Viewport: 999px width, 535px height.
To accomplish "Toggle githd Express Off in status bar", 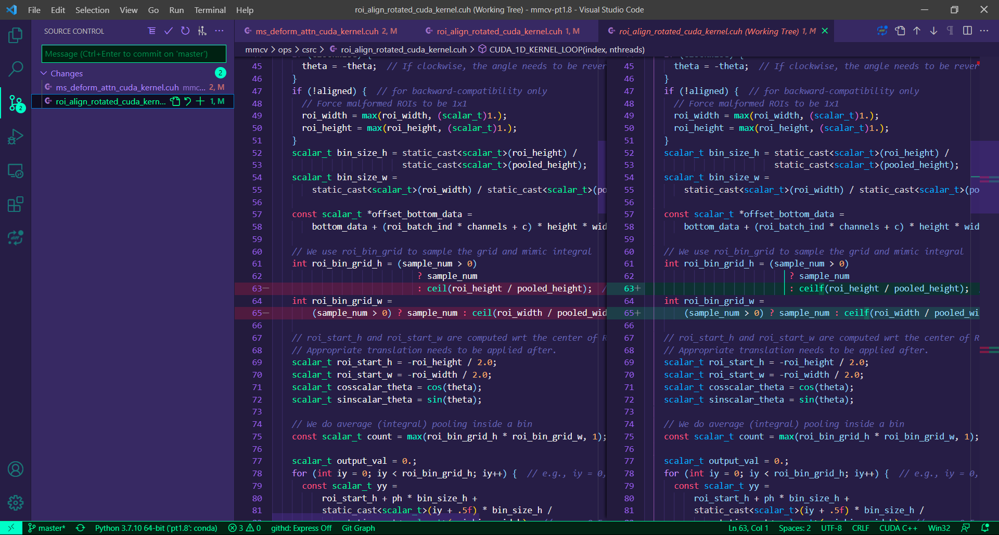I will point(301,528).
